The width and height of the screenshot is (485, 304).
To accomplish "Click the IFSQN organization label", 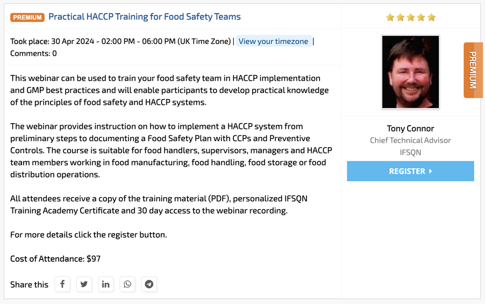I will pos(410,153).
